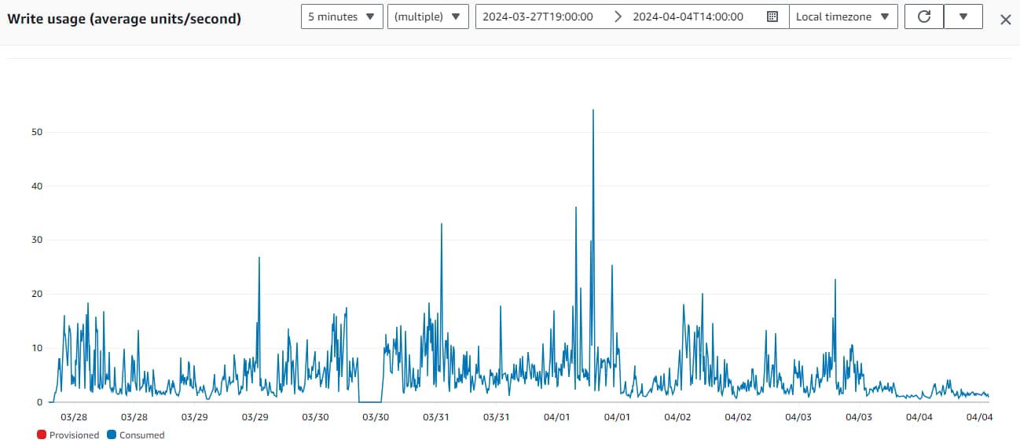Open the Local timezone dropdown
Image resolution: width=1020 pixels, height=447 pixels.
(x=843, y=16)
